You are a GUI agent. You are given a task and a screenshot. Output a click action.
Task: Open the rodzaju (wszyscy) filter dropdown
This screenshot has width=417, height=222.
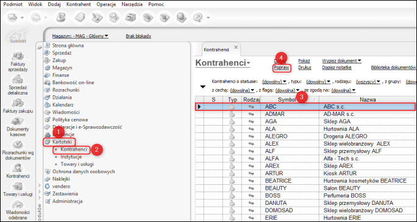point(368,82)
